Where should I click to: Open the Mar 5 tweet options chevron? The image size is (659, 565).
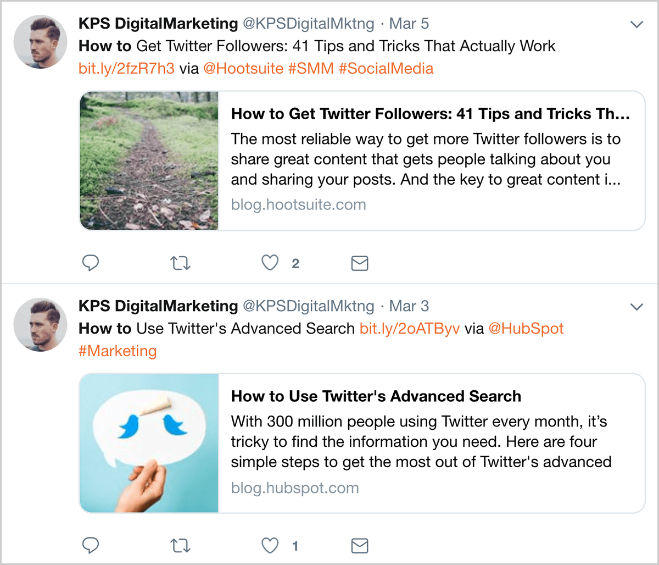(x=636, y=24)
